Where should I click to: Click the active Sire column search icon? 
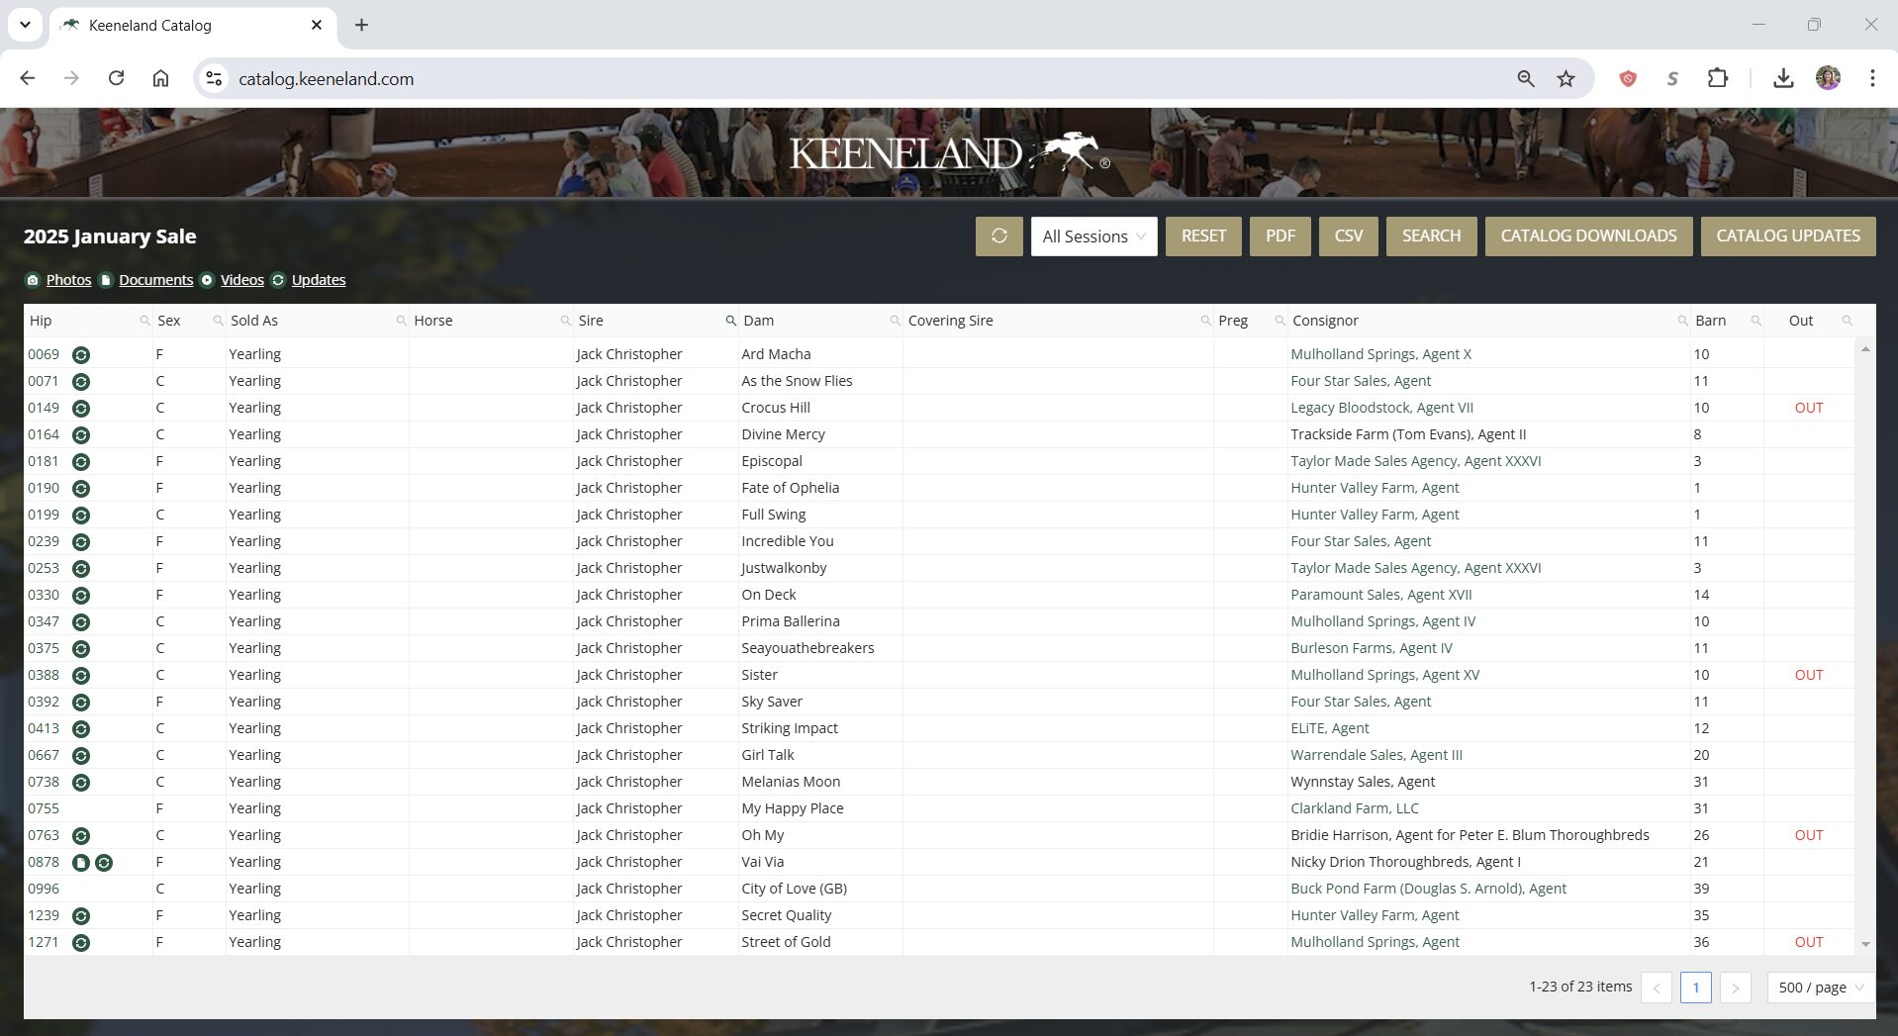[x=730, y=321]
